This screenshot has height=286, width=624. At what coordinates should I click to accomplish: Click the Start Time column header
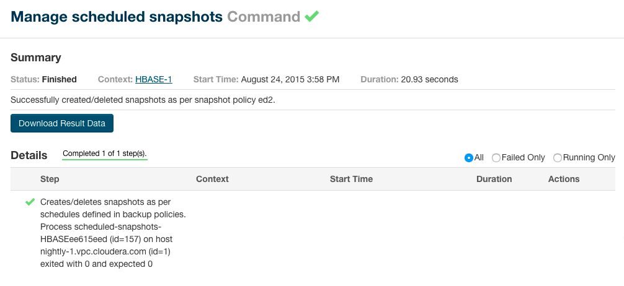[x=351, y=179]
